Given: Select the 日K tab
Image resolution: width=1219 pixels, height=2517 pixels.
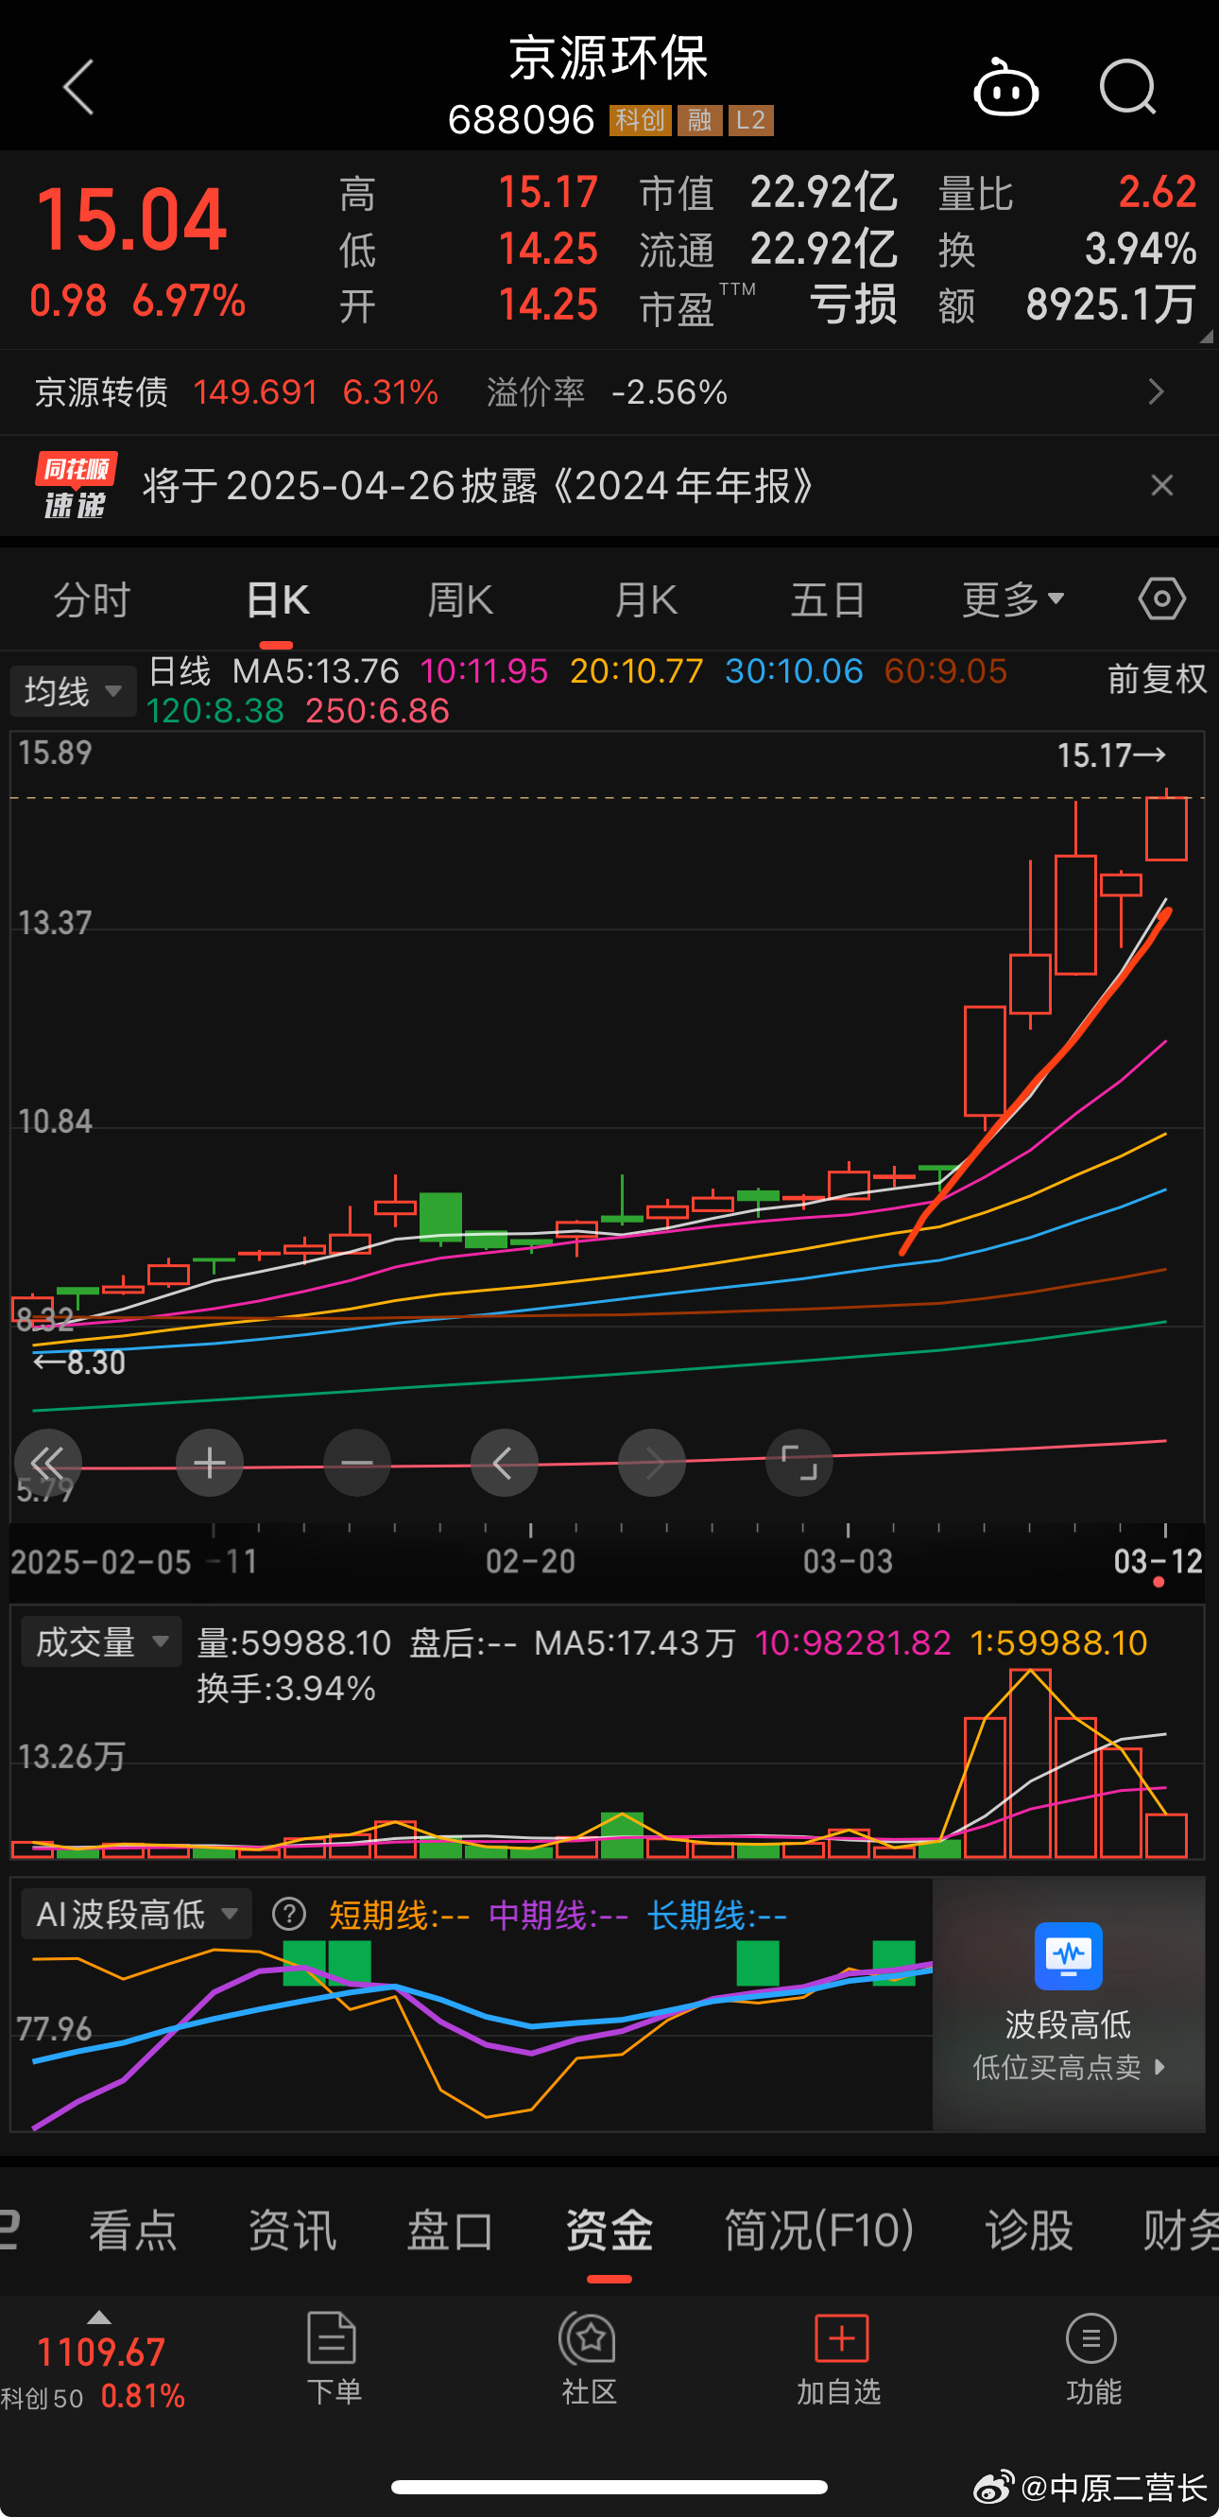Looking at the screenshot, I should click(277, 599).
